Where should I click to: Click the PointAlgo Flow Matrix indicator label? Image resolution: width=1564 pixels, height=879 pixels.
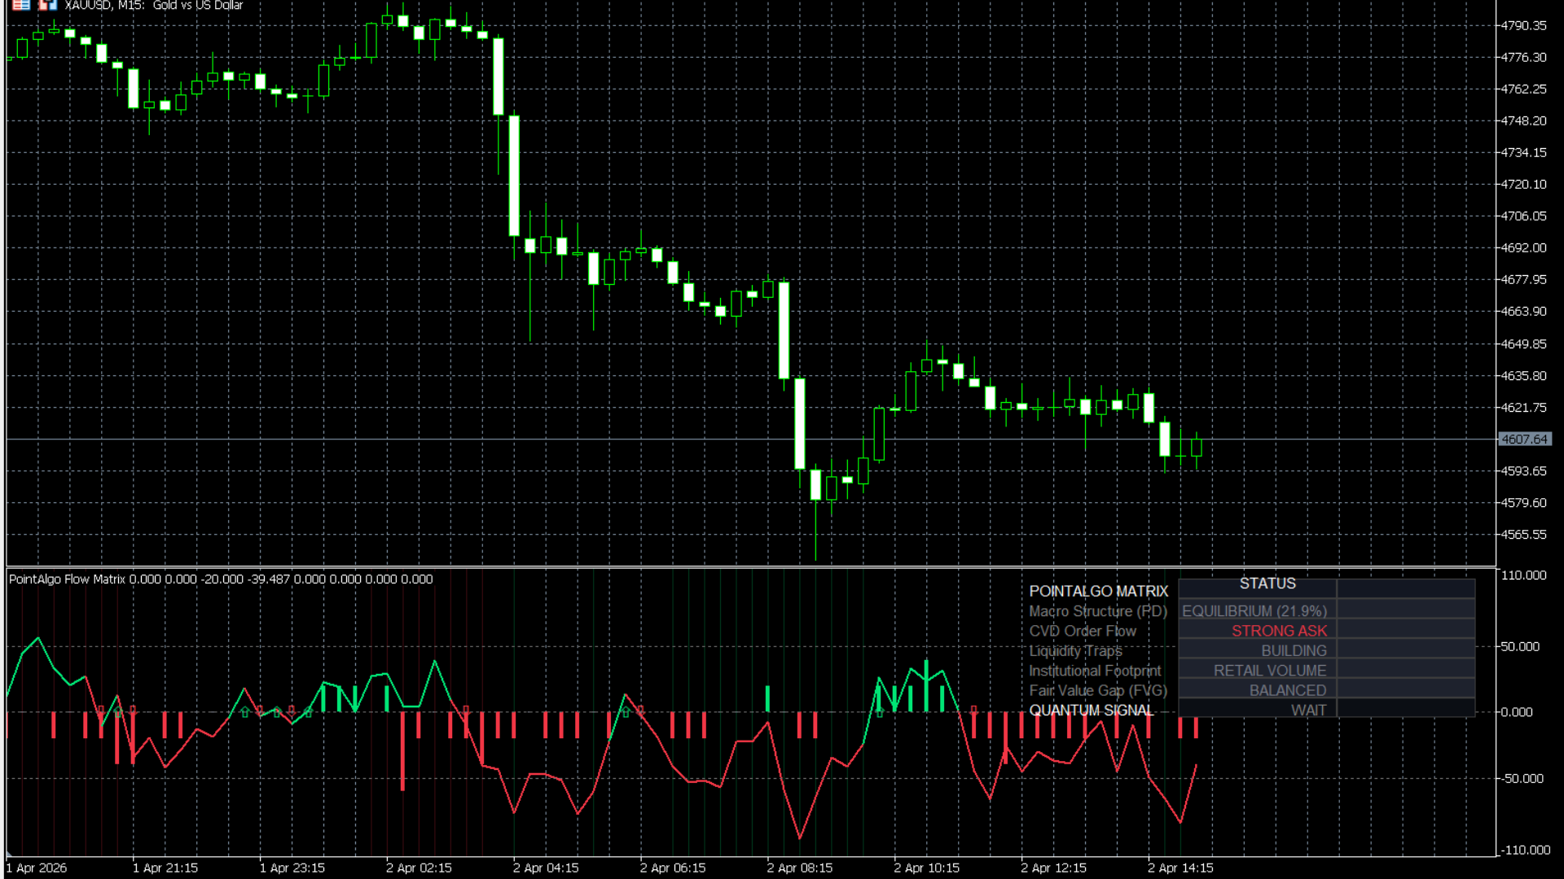click(x=67, y=579)
